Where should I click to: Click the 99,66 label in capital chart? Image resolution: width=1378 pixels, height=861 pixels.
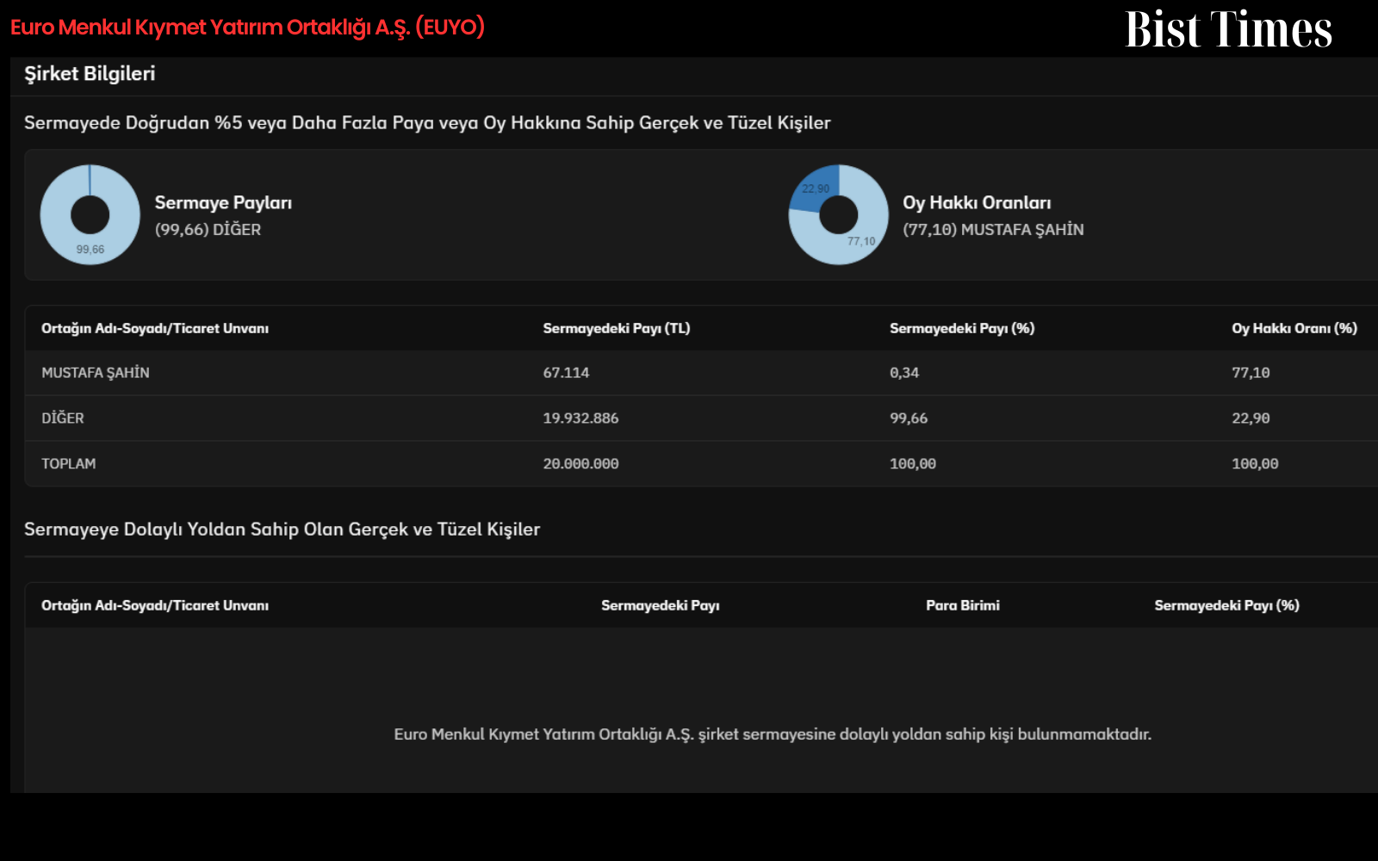click(x=90, y=250)
